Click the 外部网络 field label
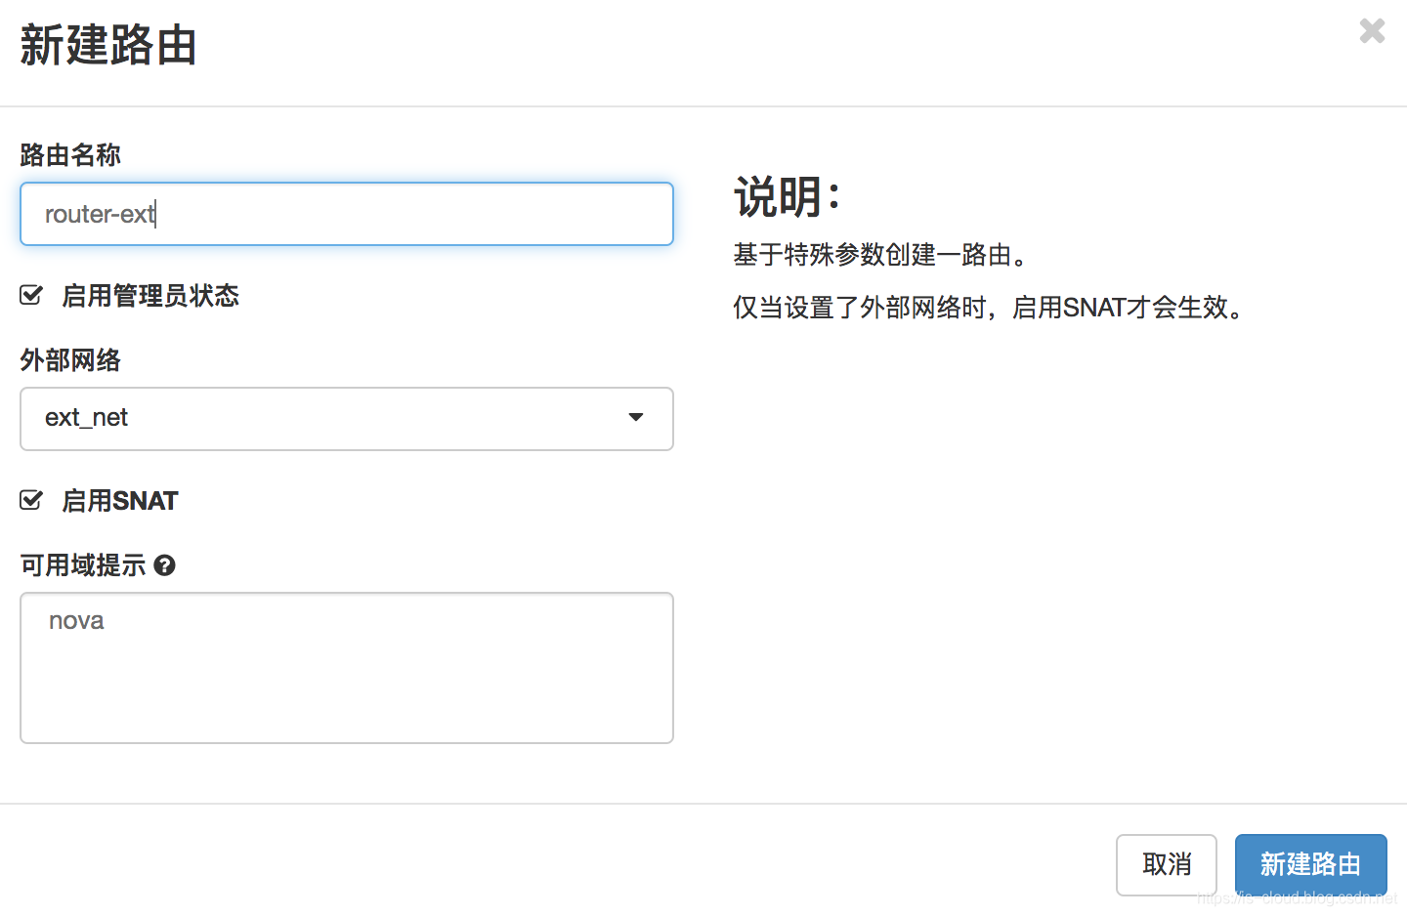This screenshot has width=1407, height=916. (x=70, y=360)
